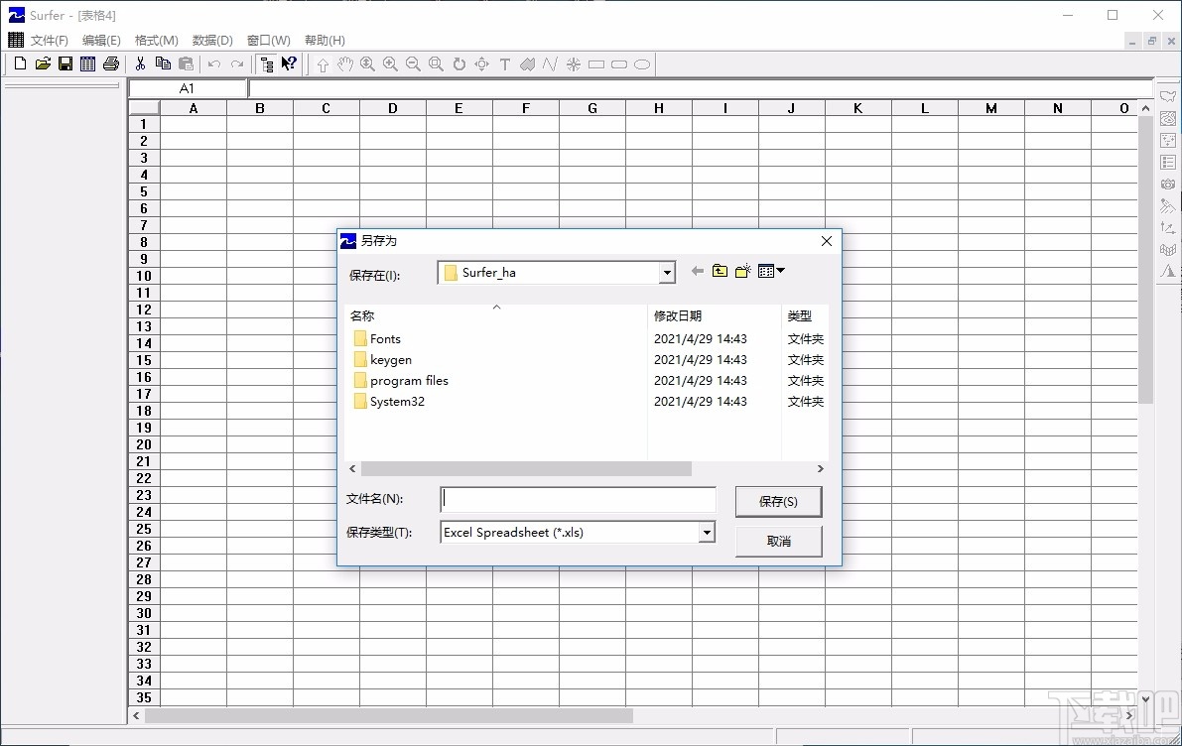This screenshot has height=746, width=1182.
Task: Click the 保存(S) button
Action: point(779,502)
